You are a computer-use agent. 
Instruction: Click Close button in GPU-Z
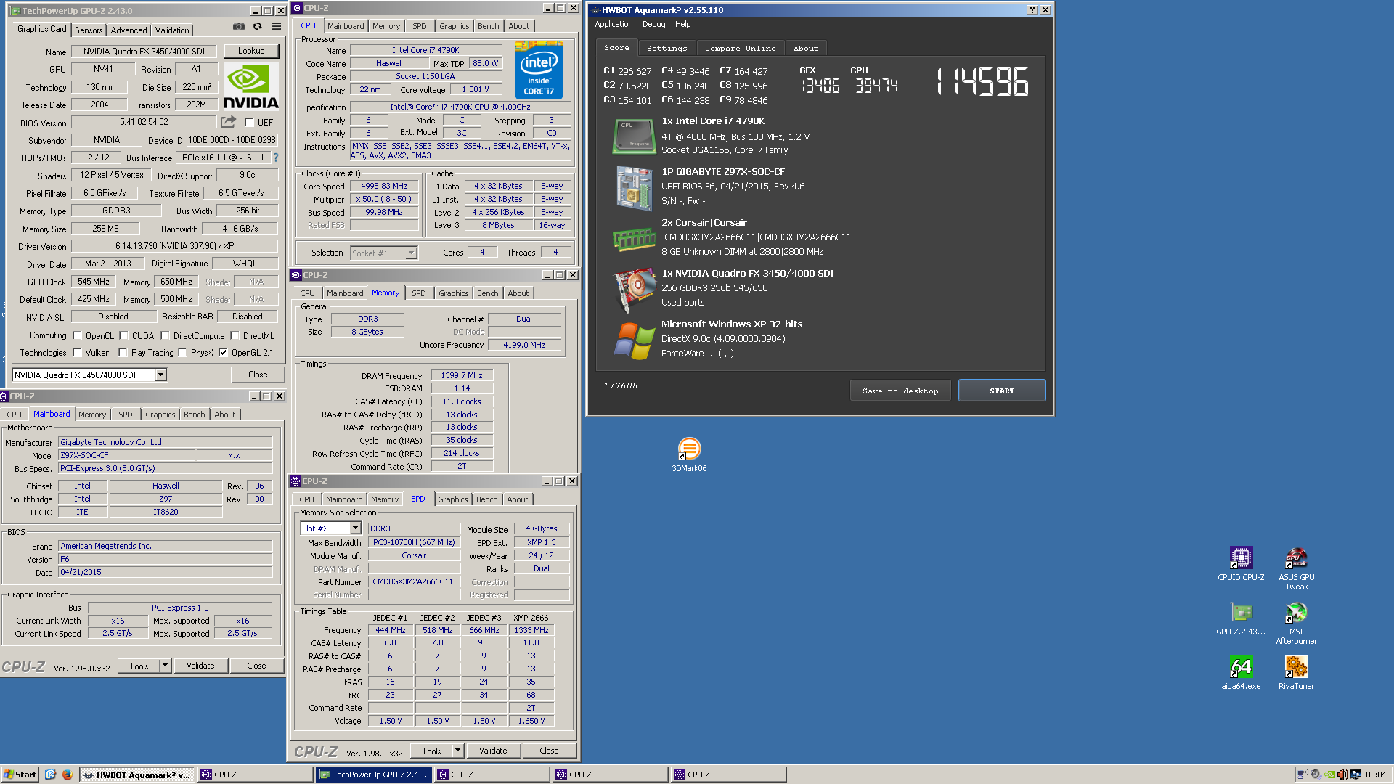point(258,375)
